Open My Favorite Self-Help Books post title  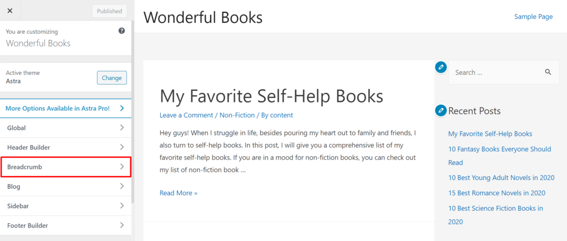click(x=271, y=96)
